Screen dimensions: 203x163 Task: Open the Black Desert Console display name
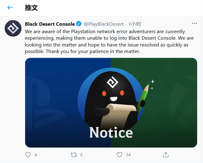(50, 24)
